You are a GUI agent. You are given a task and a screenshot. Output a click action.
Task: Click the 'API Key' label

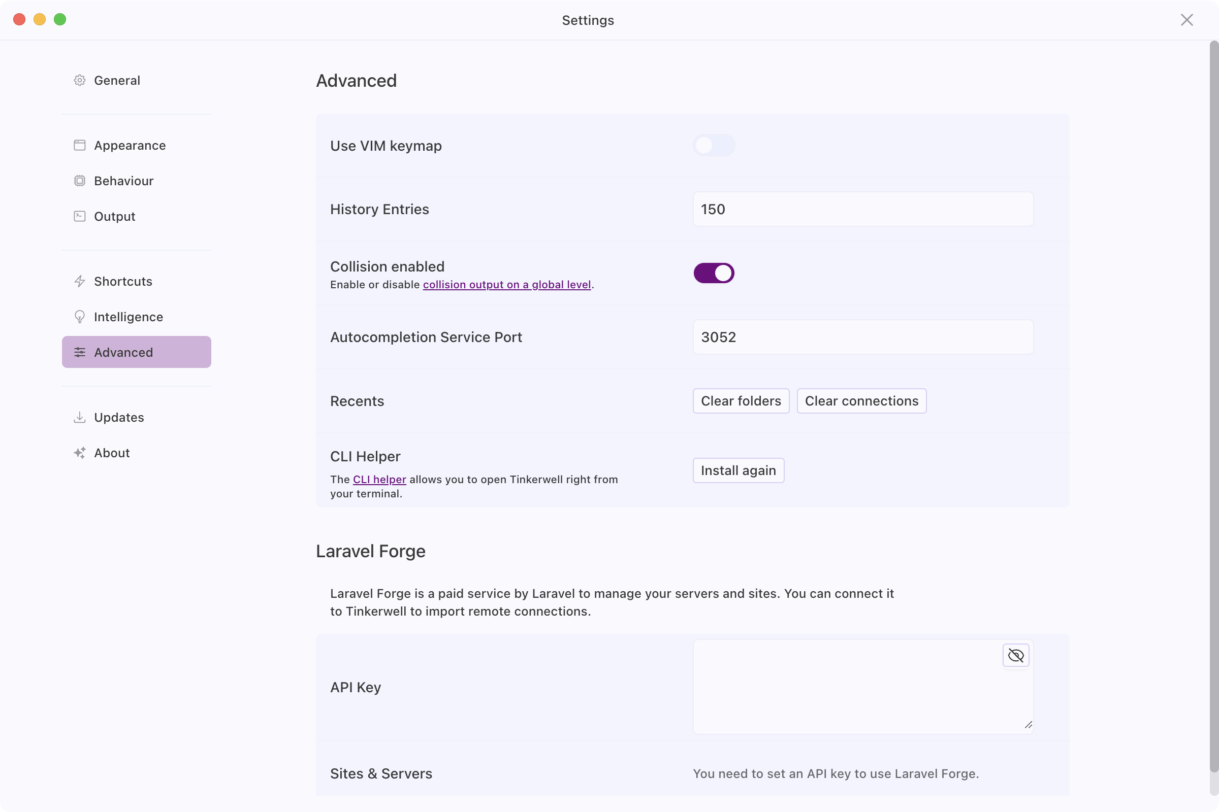pos(356,687)
